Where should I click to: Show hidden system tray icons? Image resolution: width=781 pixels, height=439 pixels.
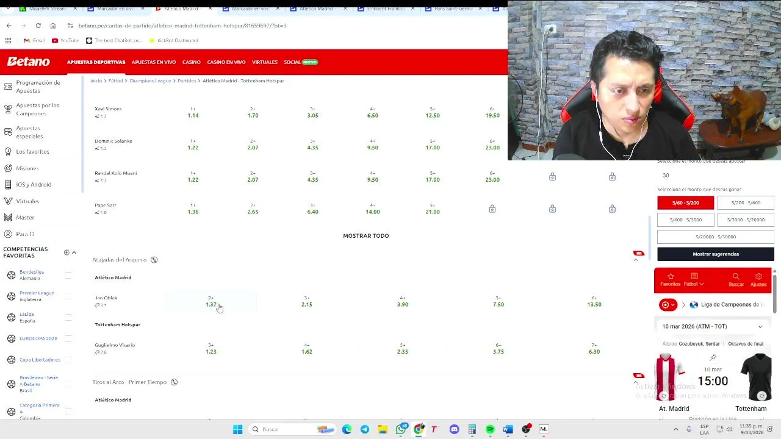pyautogui.click(x=676, y=429)
